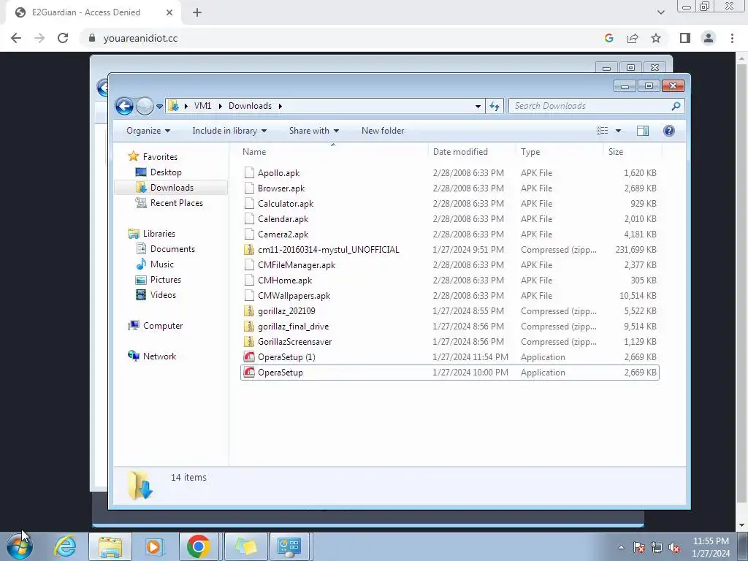Open the Share with menu
The image size is (748, 561).
coord(314,131)
